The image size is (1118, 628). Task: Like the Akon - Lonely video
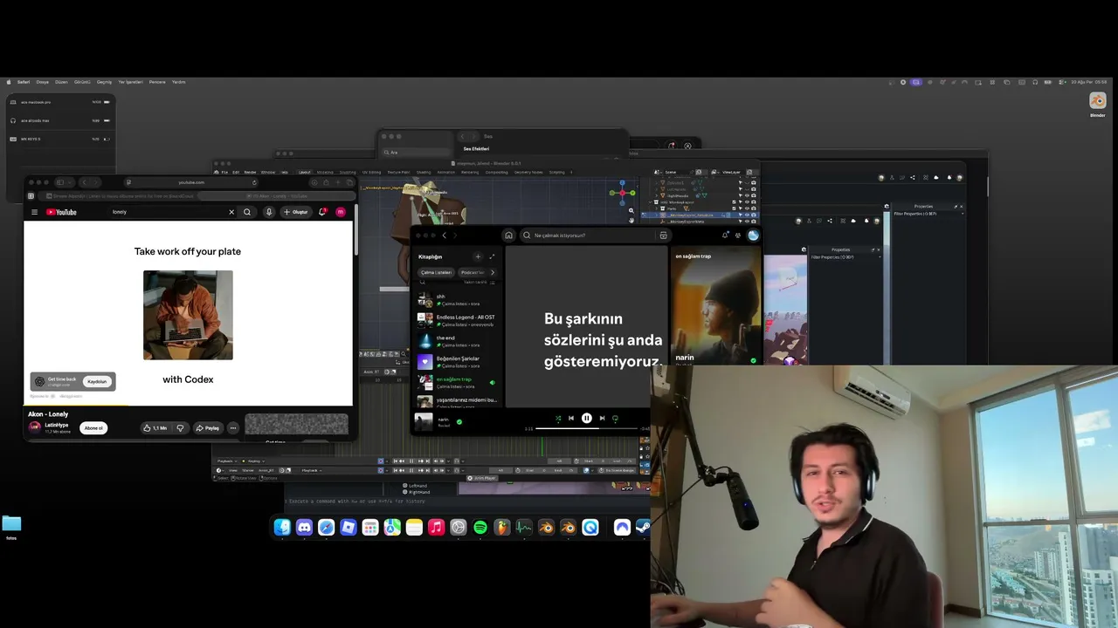coord(155,428)
